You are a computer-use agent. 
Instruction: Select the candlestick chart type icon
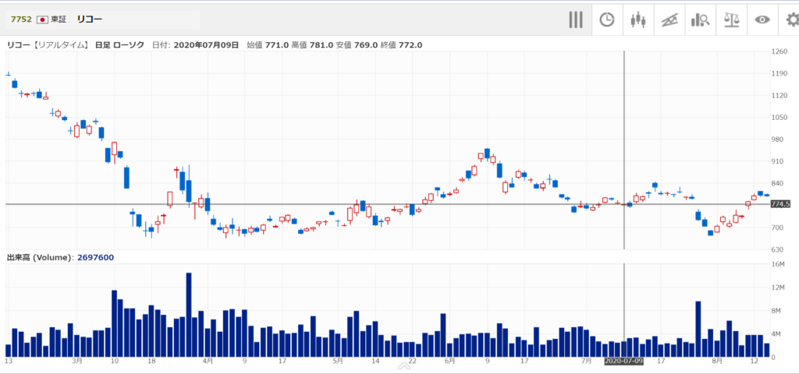637,20
